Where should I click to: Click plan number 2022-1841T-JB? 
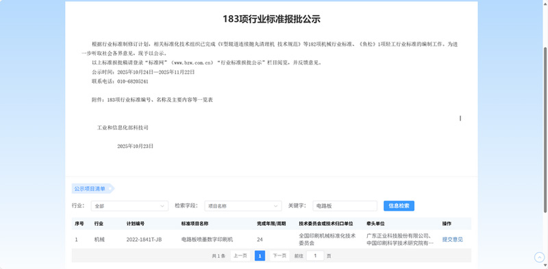tap(144, 240)
